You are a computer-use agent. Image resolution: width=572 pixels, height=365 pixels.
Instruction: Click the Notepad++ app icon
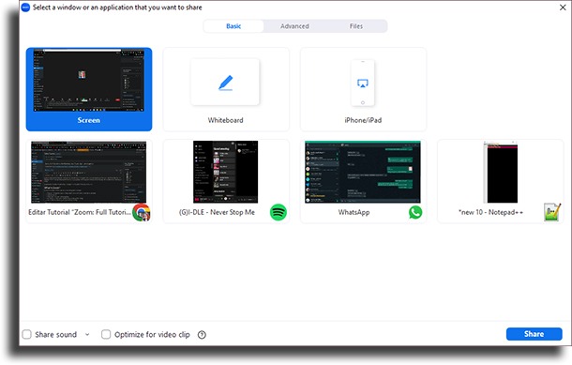click(x=552, y=212)
